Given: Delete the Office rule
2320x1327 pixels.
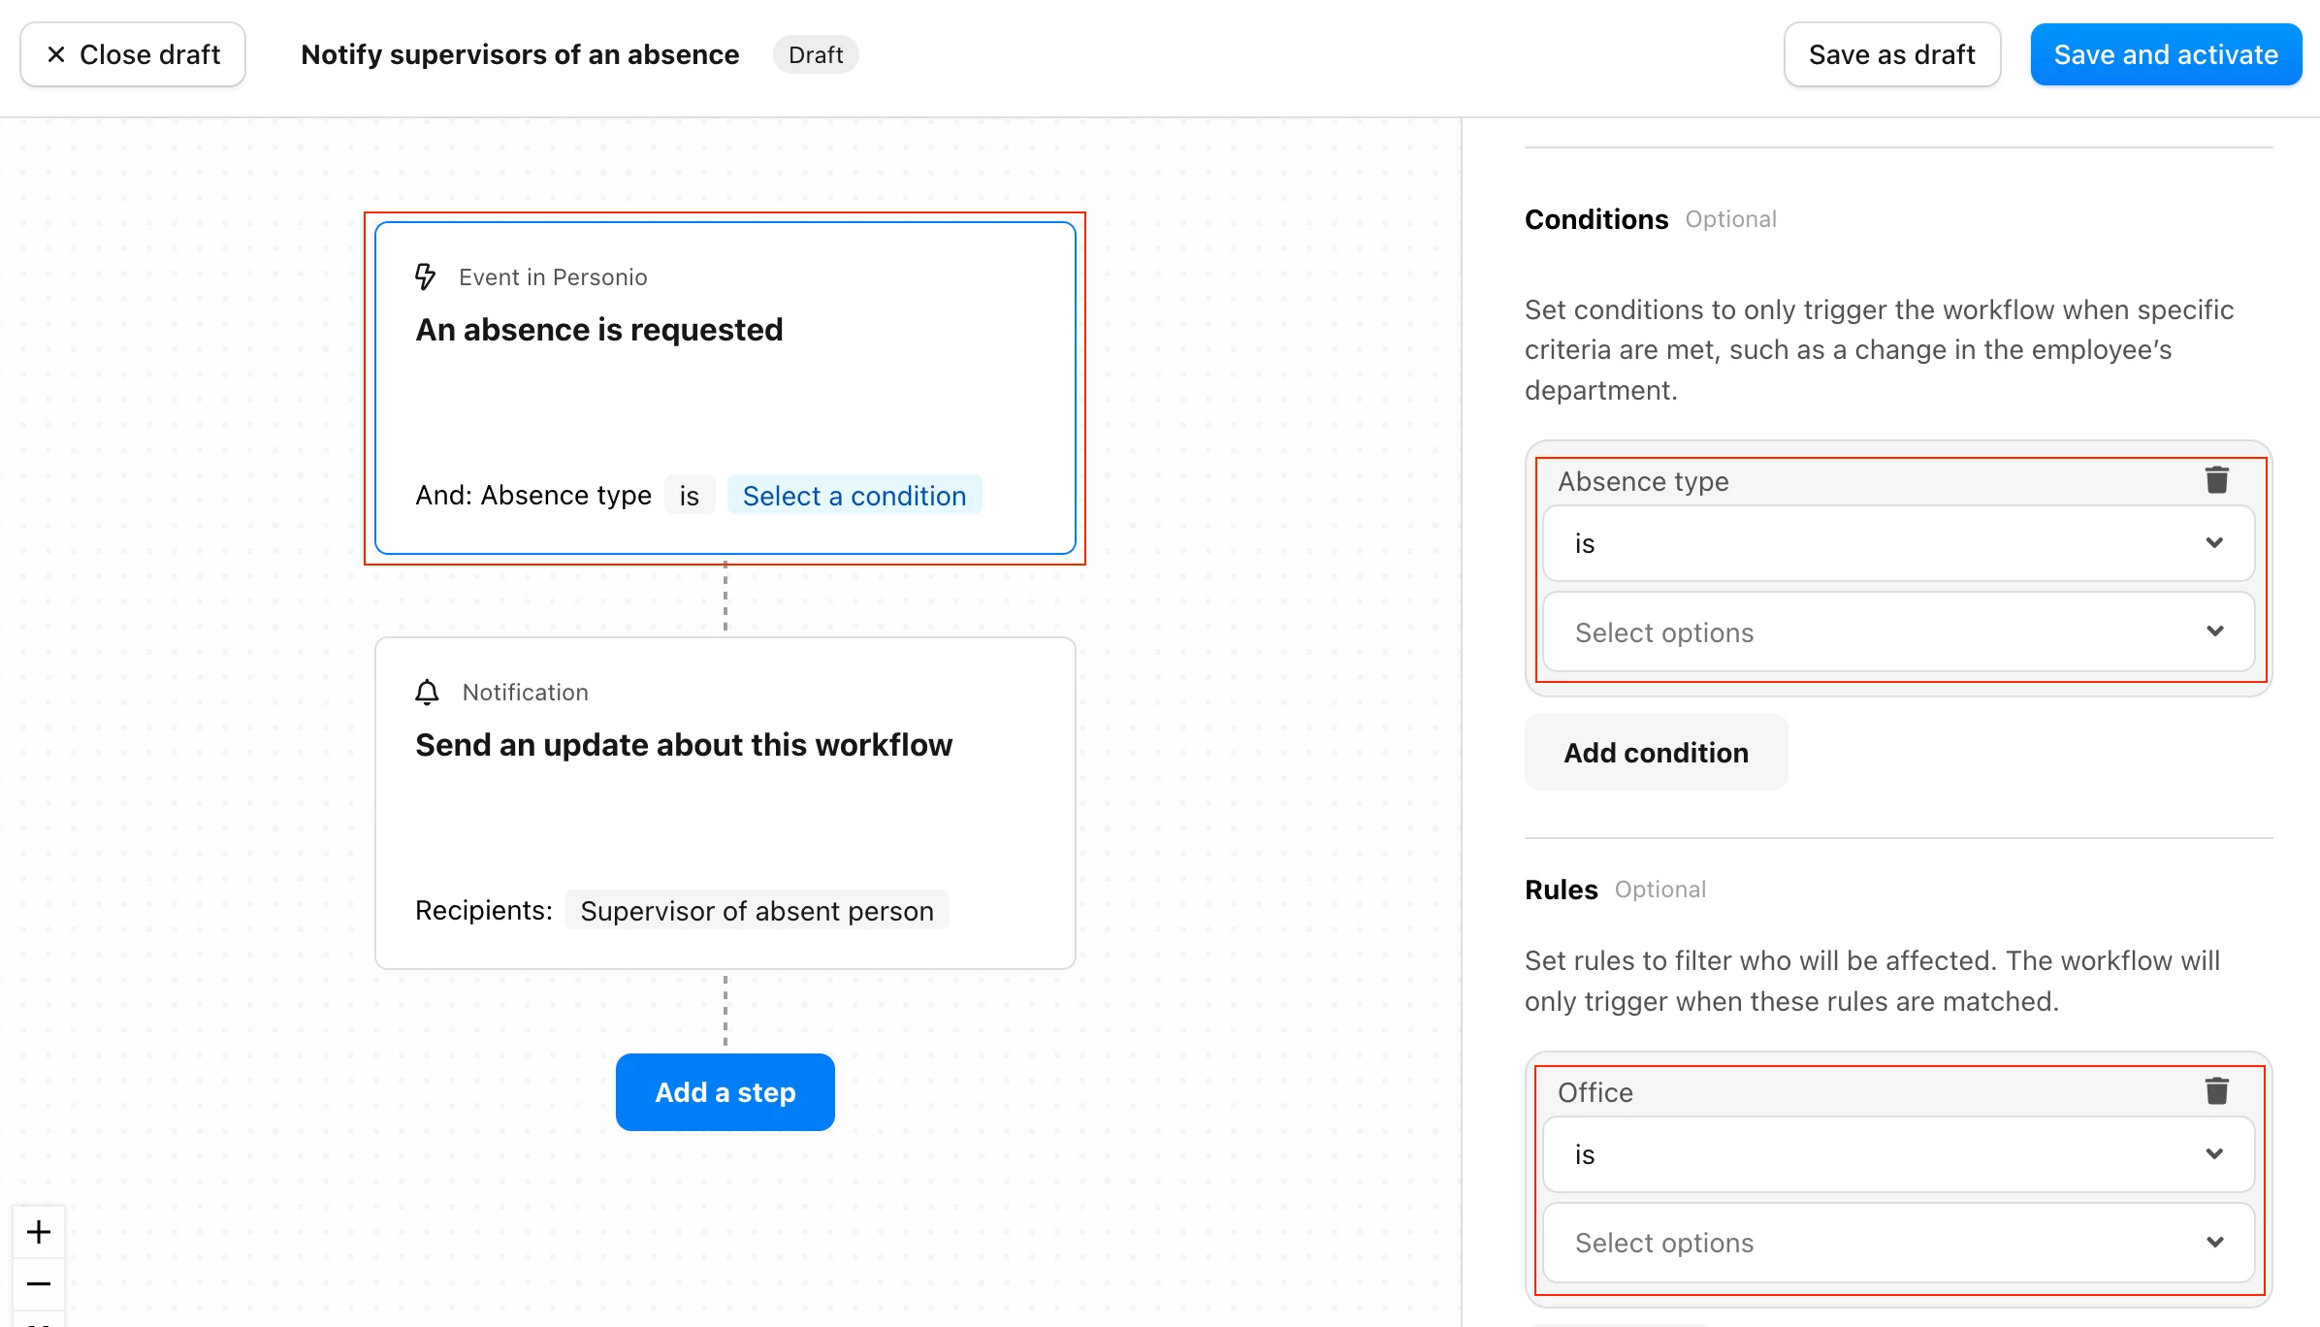Looking at the screenshot, I should coord(2216,1091).
